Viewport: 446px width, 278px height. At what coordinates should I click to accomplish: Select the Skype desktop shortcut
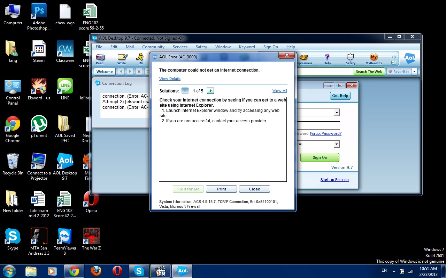tap(13, 239)
